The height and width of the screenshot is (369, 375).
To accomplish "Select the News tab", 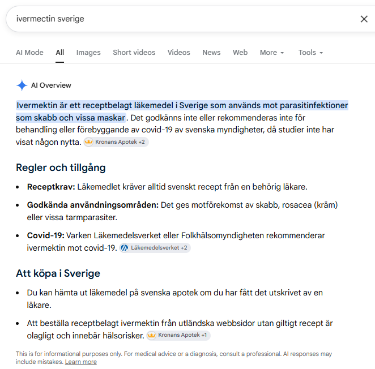I will [x=211, y=53].
